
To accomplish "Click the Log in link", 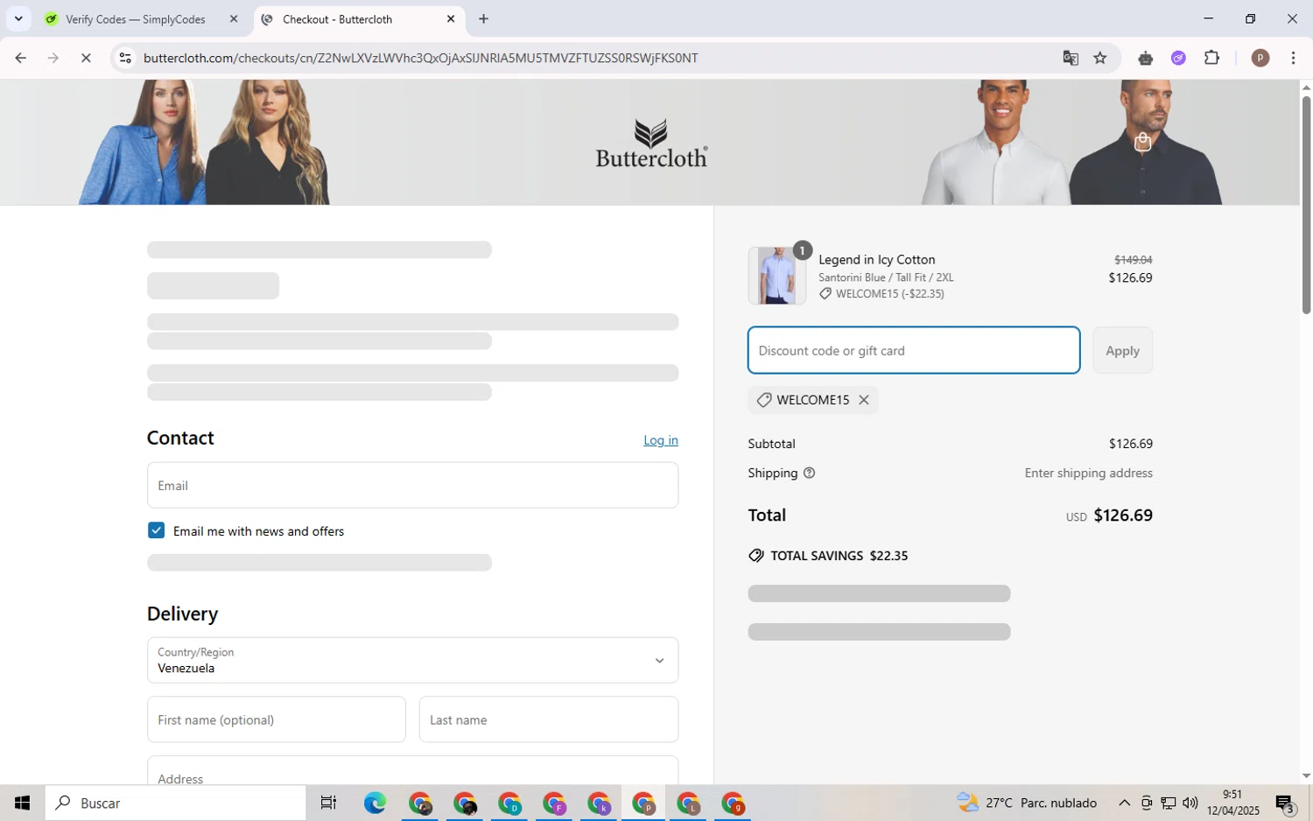I will point(661,440).
